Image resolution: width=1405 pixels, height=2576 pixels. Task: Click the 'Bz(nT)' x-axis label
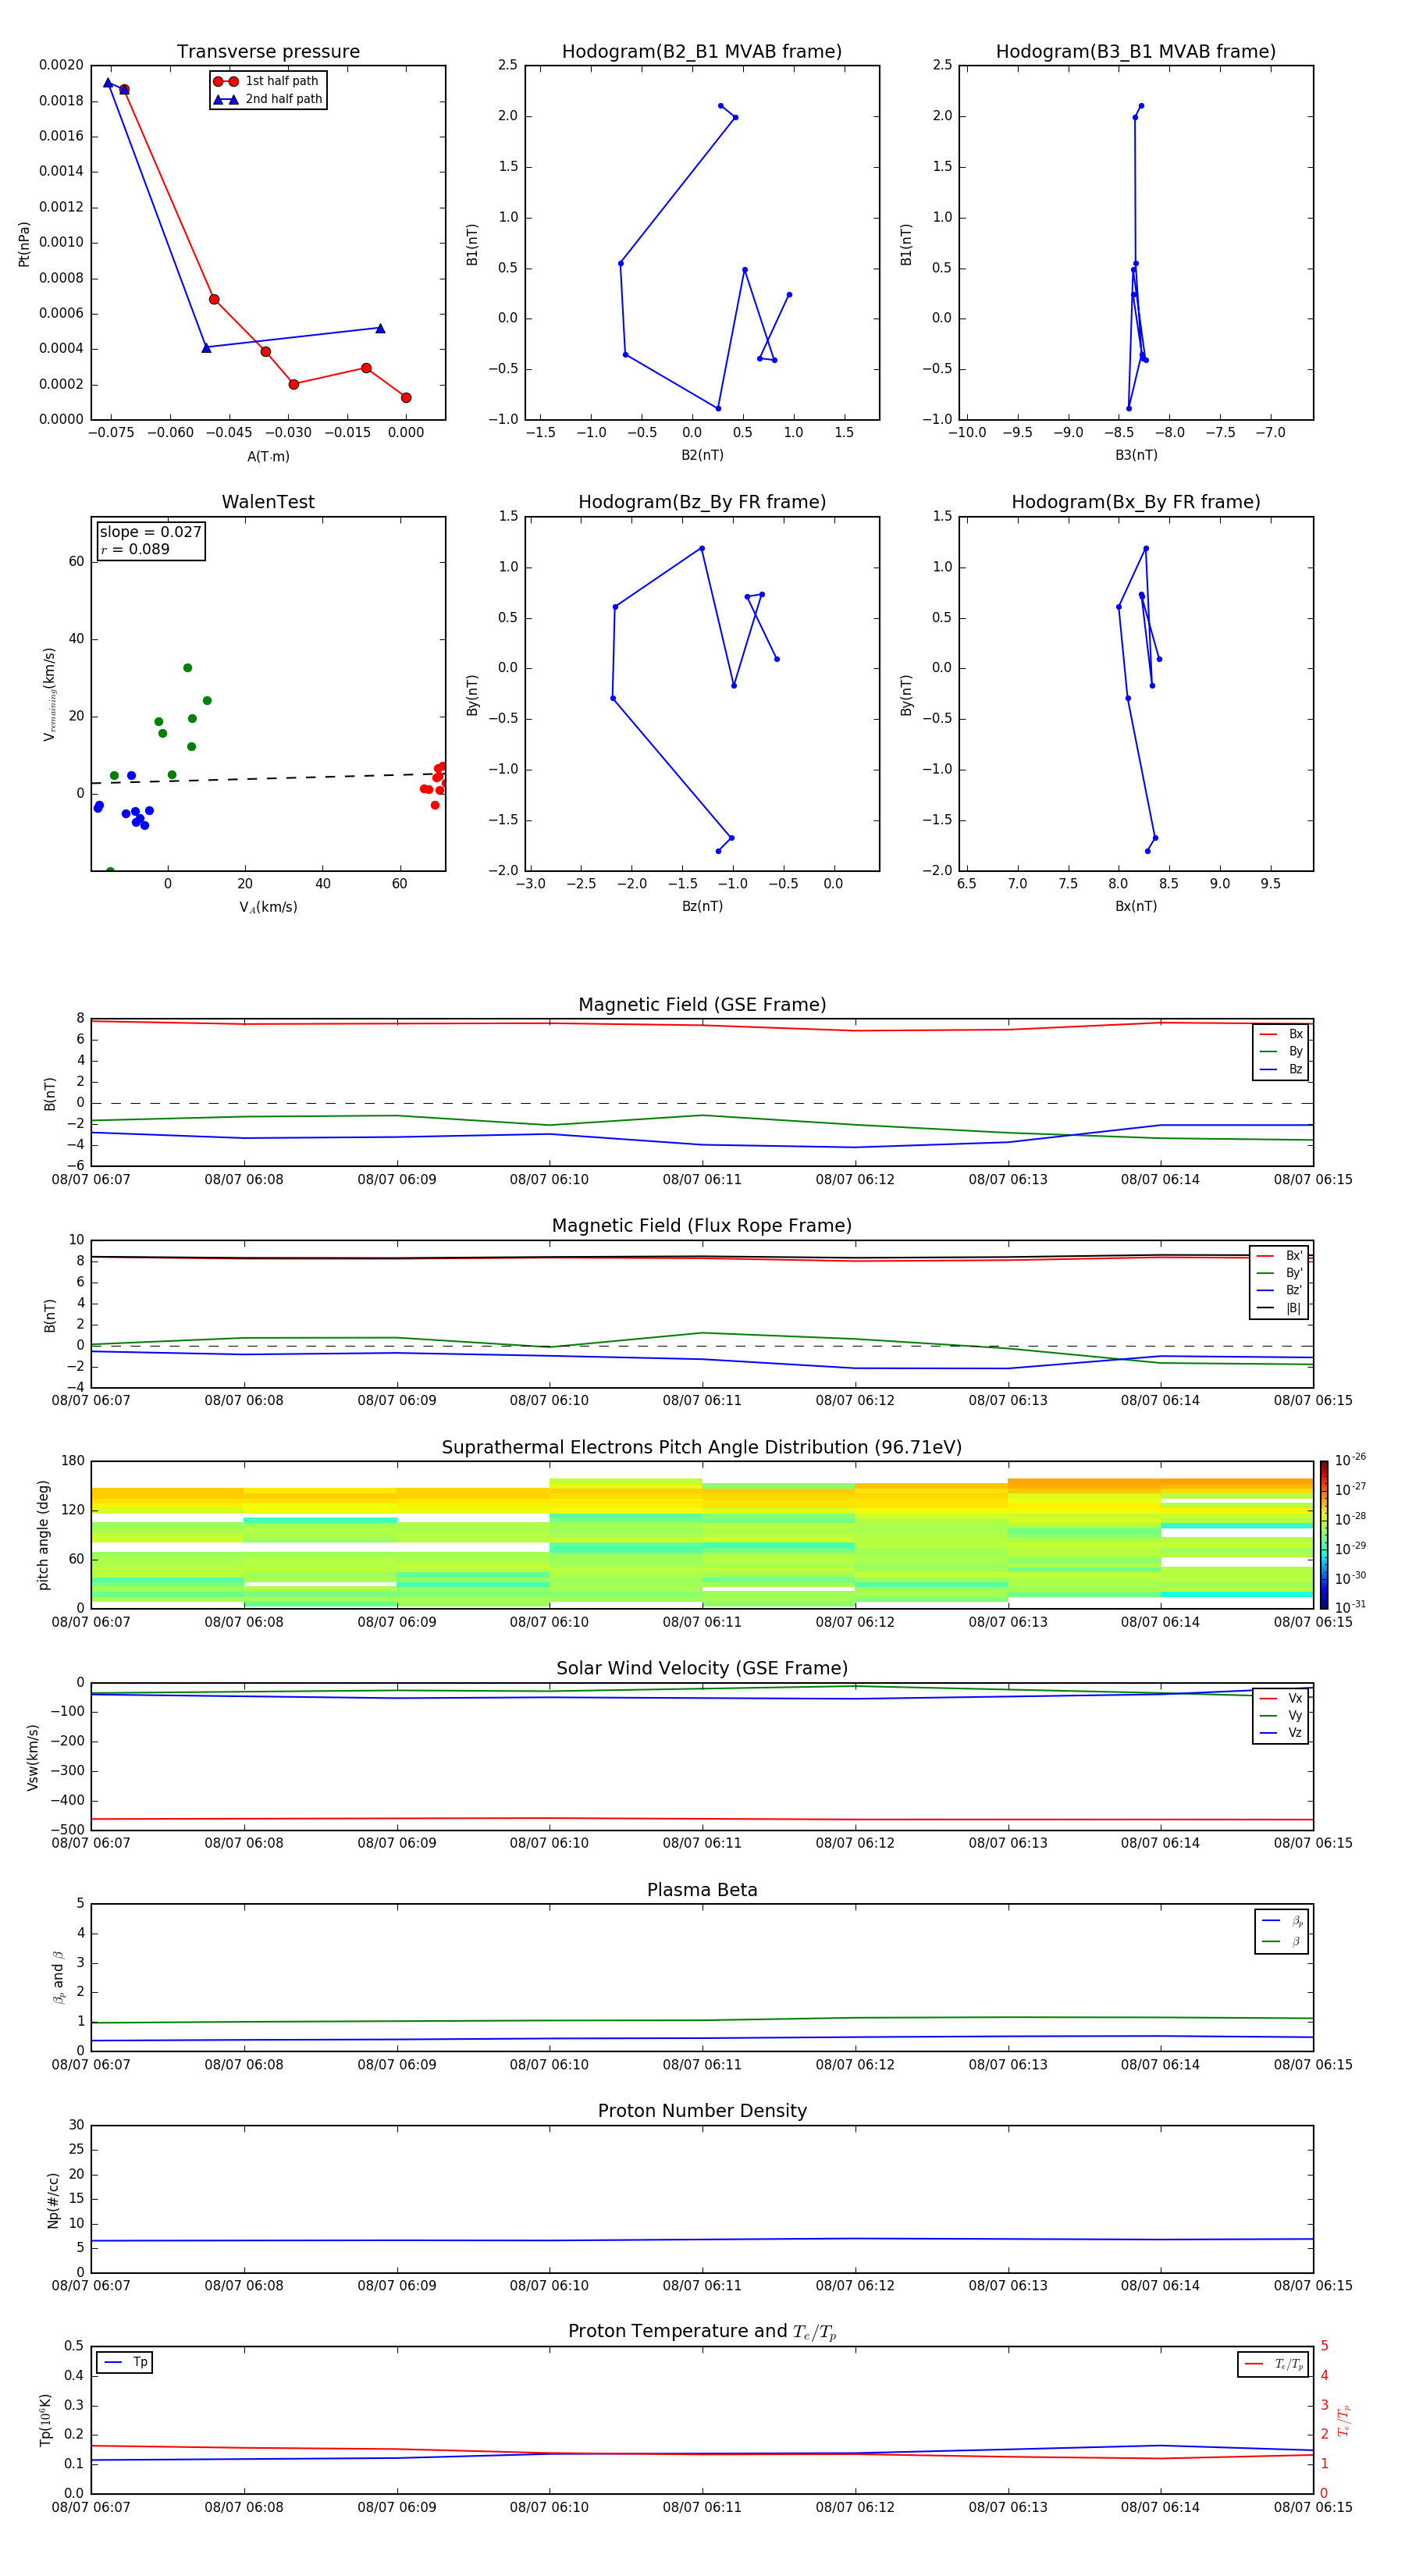[702, 906]
